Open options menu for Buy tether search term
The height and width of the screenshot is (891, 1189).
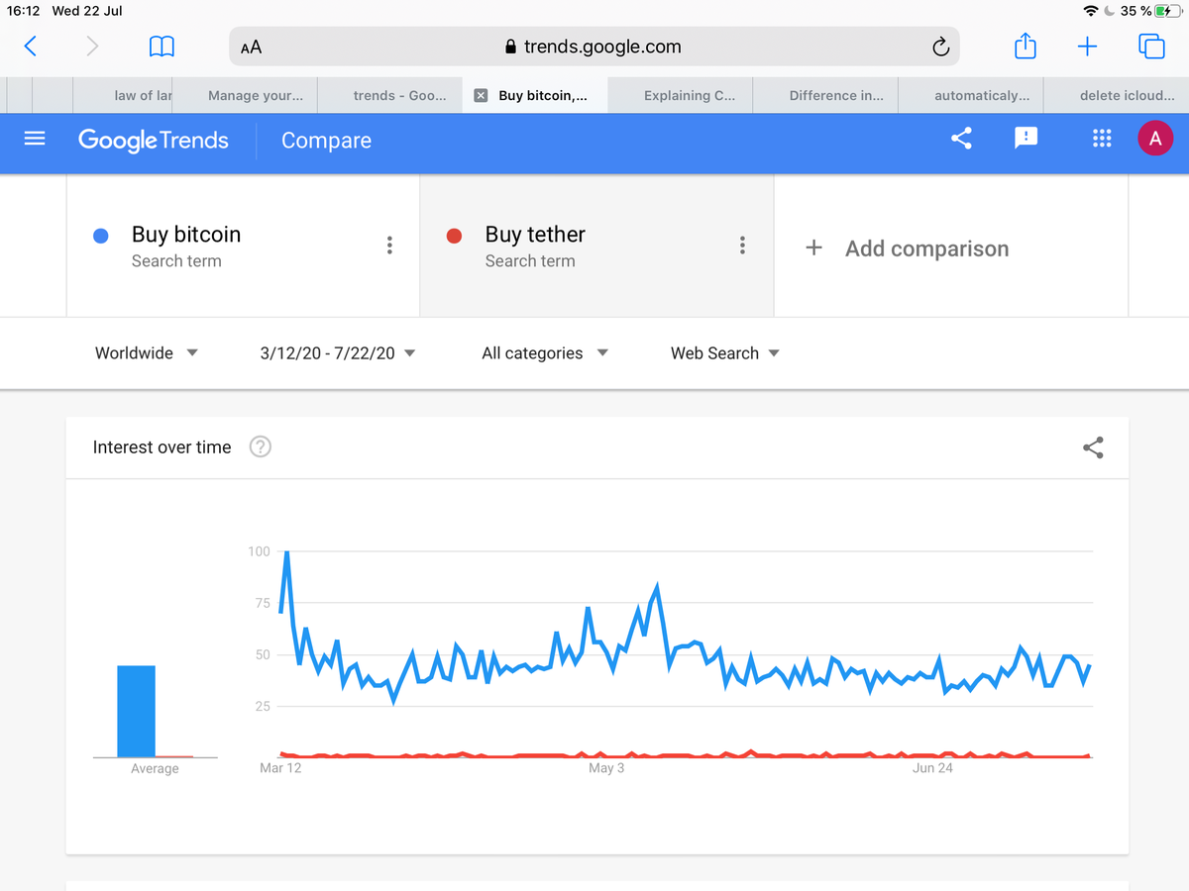tap(742, 245)
